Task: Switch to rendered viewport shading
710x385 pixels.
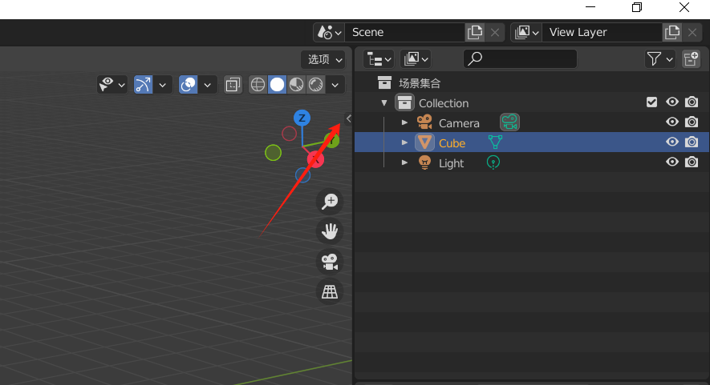Action: pos(315,85)
